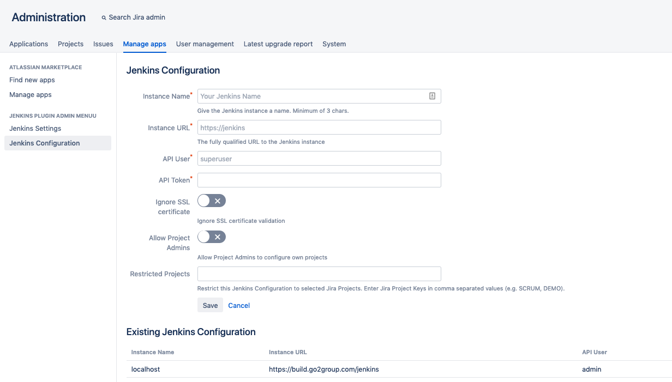Click in the Restricted Projects field
This screenshot has width=672, height=382.
[319, 274]
